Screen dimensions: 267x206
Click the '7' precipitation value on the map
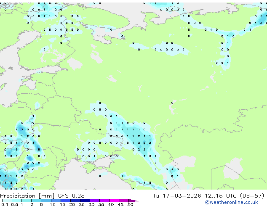[22, 129]
